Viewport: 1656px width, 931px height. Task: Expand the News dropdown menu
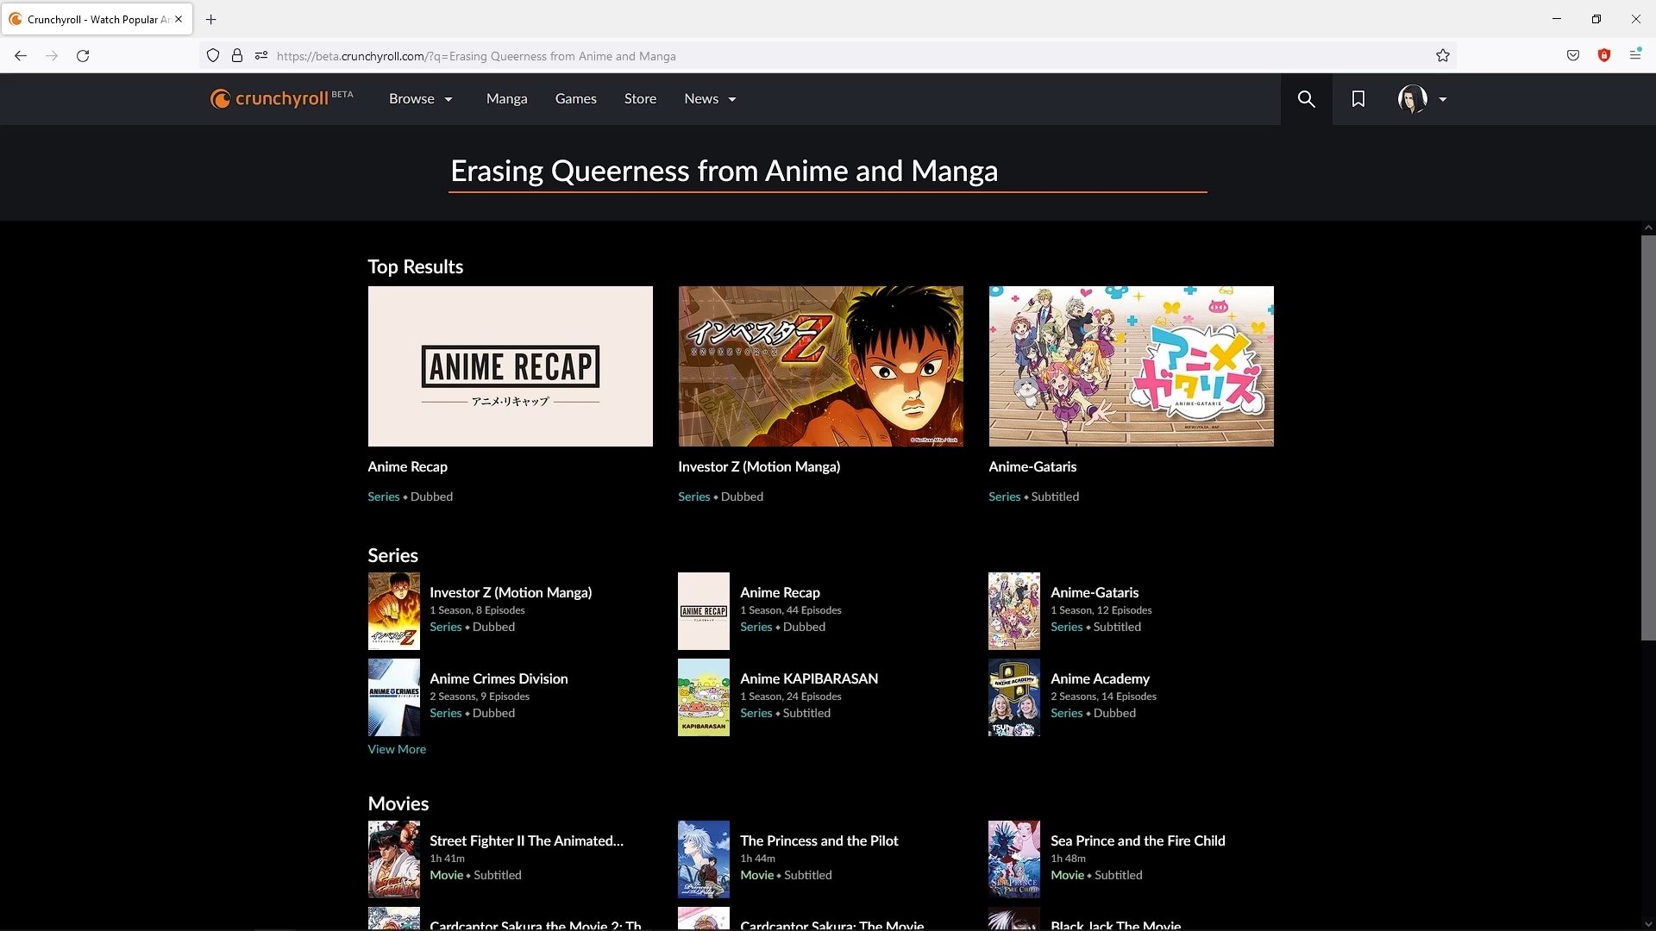pyautogui.click(x=709, y=97)
